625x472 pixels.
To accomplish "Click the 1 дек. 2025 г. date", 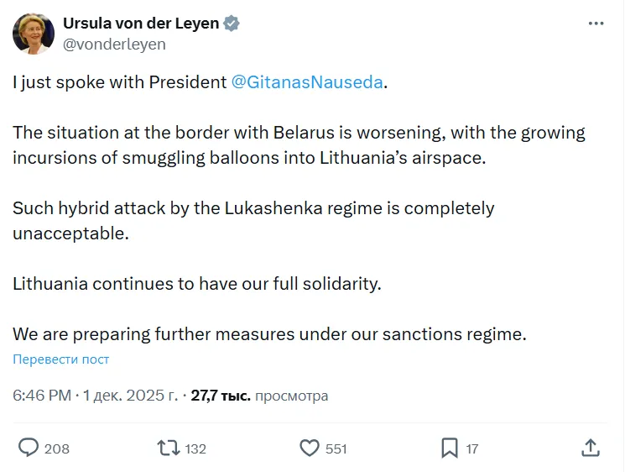I will click(130, 396).
